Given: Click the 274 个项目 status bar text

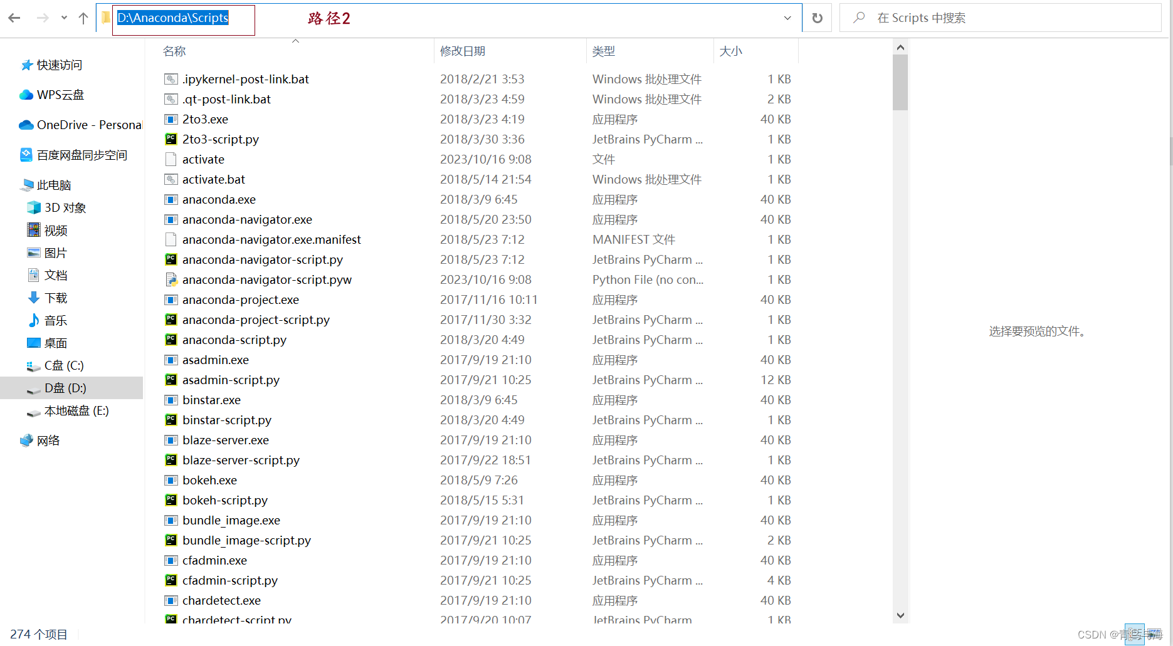Looking at the screenshot, I should pyautogui.click(x=39, y=634).
